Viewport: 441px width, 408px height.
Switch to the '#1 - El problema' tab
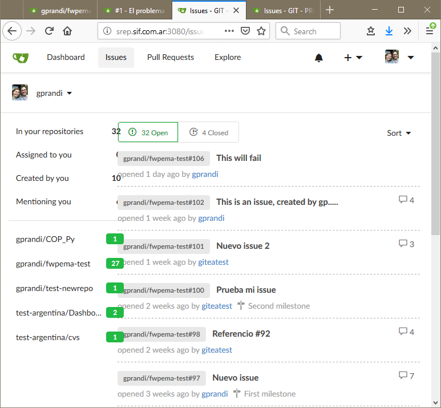click(x=135, y=11)
